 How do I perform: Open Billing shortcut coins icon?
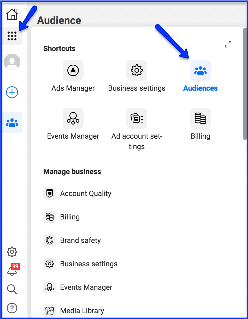tap(200, 118)
